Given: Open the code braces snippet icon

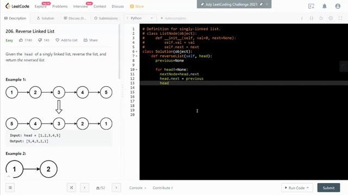Looking at the screenshot, I should tap(312, 18).
